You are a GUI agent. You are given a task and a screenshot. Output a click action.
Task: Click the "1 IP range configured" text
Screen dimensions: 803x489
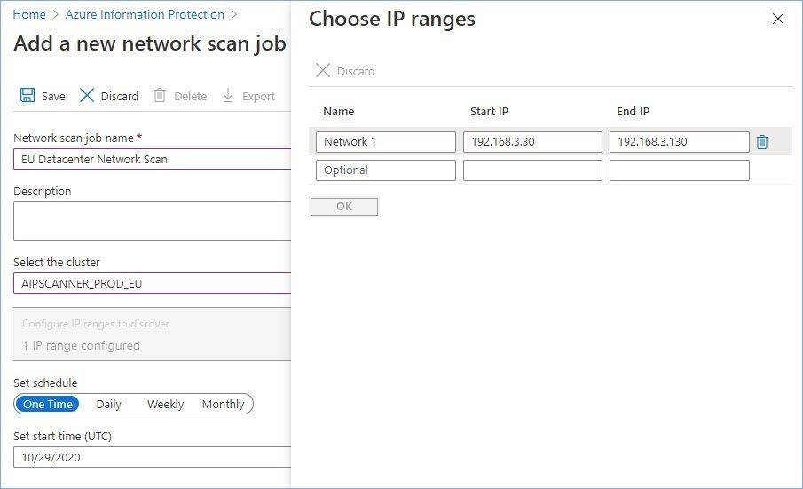(x=81, y=345)
